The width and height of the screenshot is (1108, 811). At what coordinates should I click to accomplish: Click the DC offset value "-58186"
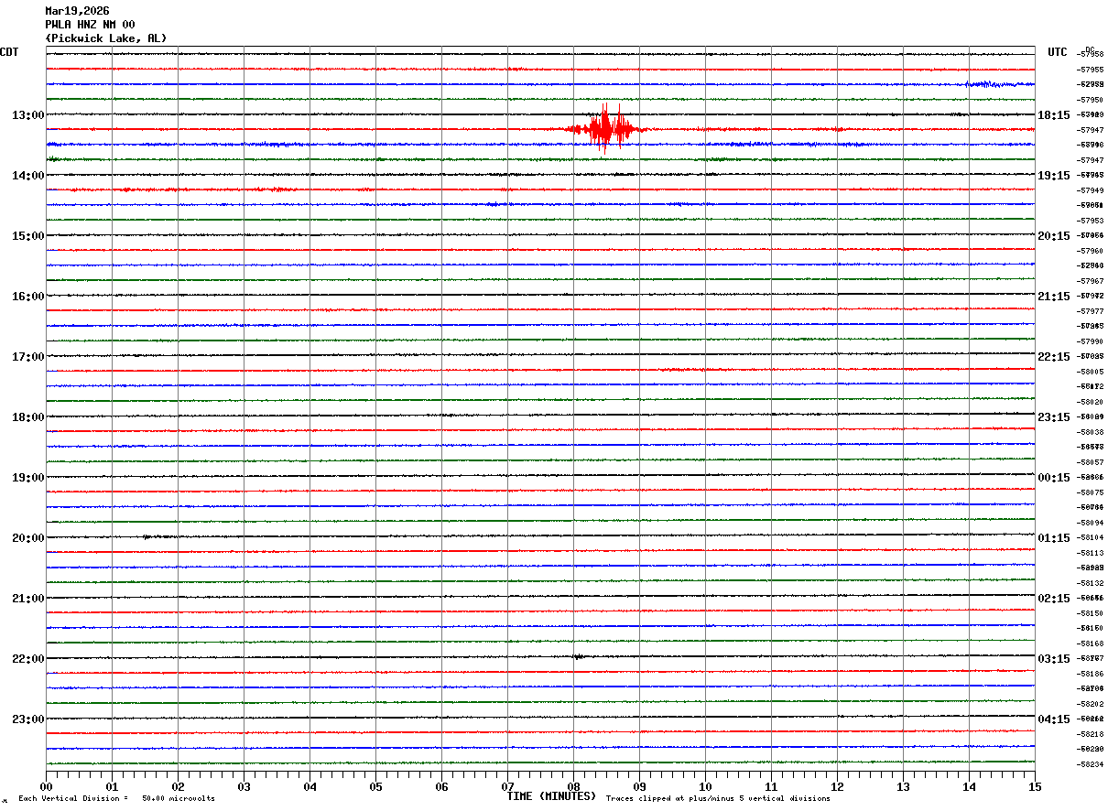(1091, 674)
